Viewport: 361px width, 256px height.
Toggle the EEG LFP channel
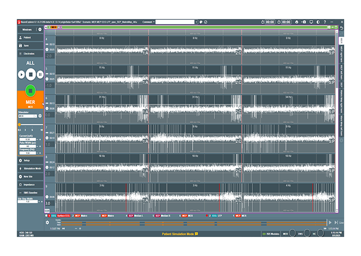(x=218, y=215)
